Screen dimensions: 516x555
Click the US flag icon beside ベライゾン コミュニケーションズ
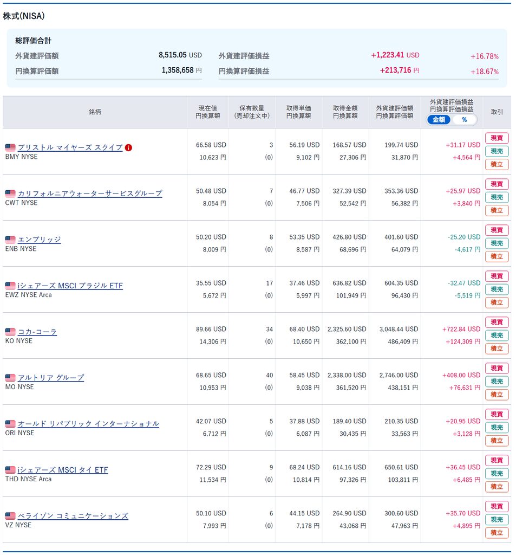[x=10, y=516]
